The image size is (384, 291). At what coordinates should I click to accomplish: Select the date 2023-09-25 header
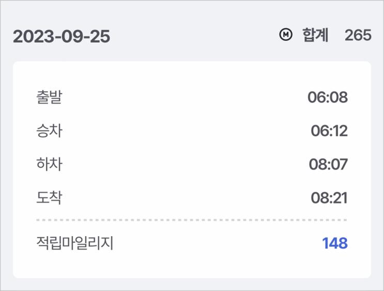pyautogui.click(x=62, y=37)
